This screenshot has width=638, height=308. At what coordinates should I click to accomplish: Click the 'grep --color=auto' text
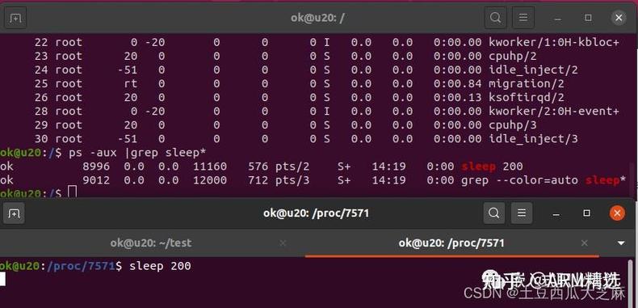pyautogui.click(x=519, y=180)
